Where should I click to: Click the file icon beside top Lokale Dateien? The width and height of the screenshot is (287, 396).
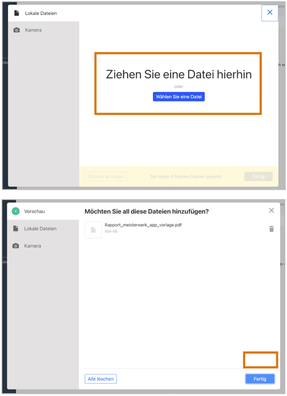click(17, 13)
